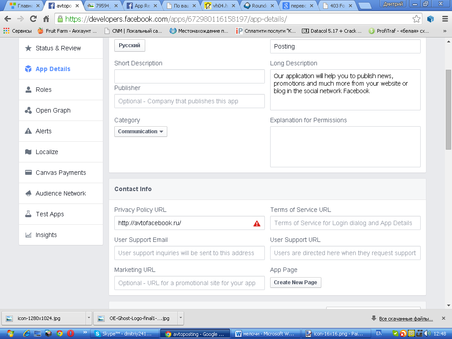Image resolution: width=452 pixels, height=339 pixels.
Task: Click the Privacy Policy URL field
Action: coord(189,223)
